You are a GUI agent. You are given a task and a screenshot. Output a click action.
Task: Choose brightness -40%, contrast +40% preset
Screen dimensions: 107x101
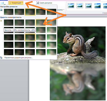9,52
